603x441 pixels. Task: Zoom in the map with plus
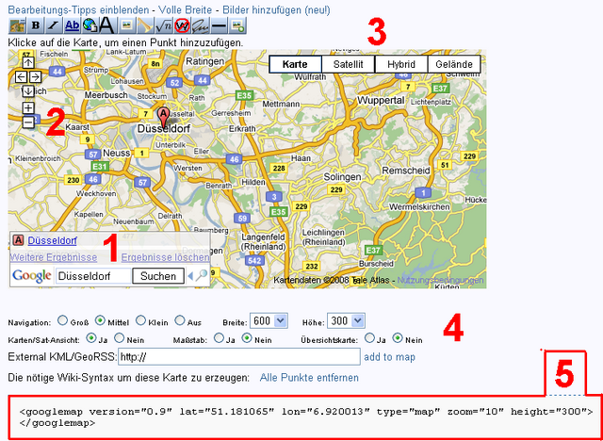tap(28, 108)
